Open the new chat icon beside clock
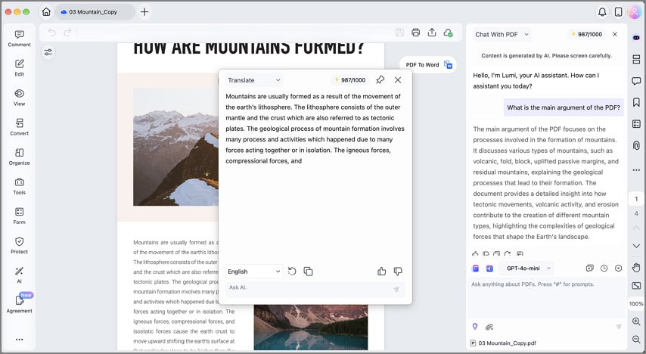The image size is (646, 354). coord(589,269)
